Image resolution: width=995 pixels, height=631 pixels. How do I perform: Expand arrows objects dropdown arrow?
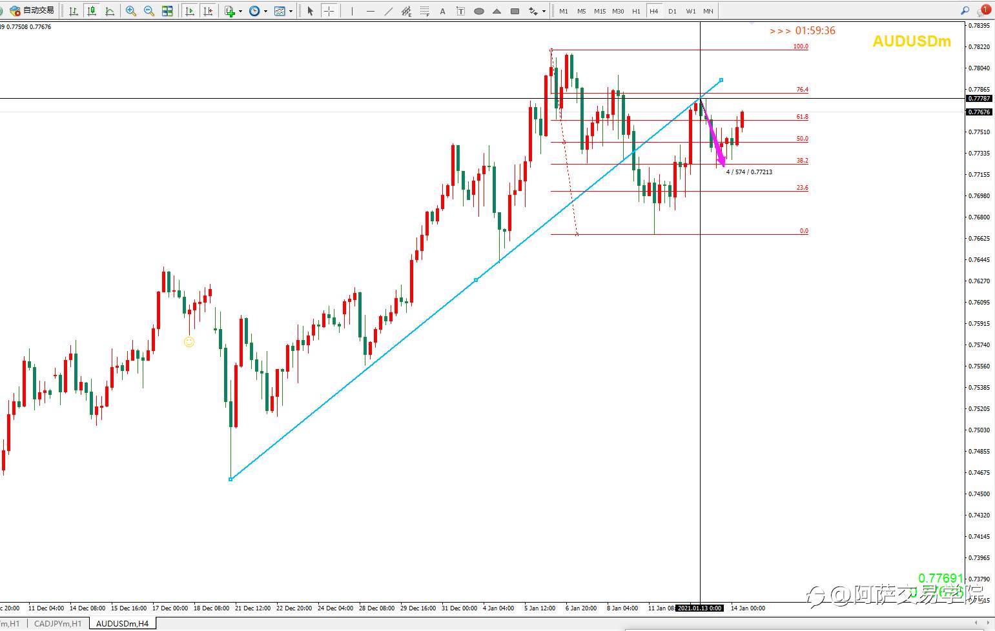click(544, 11)
